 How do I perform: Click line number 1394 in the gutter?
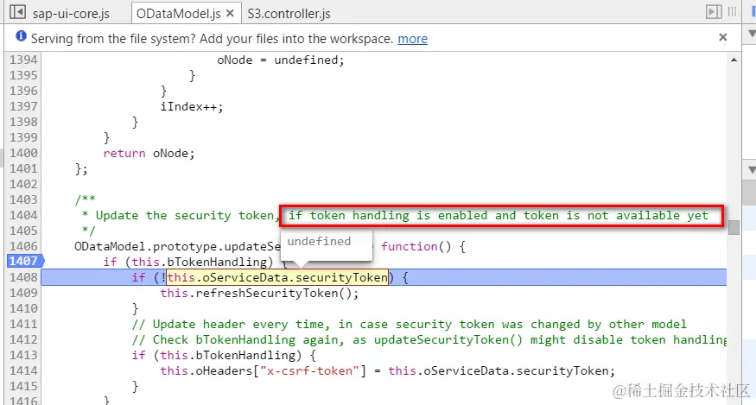23,60
